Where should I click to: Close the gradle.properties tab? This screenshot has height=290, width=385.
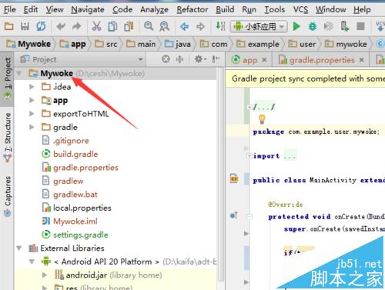tap(362, 60)
